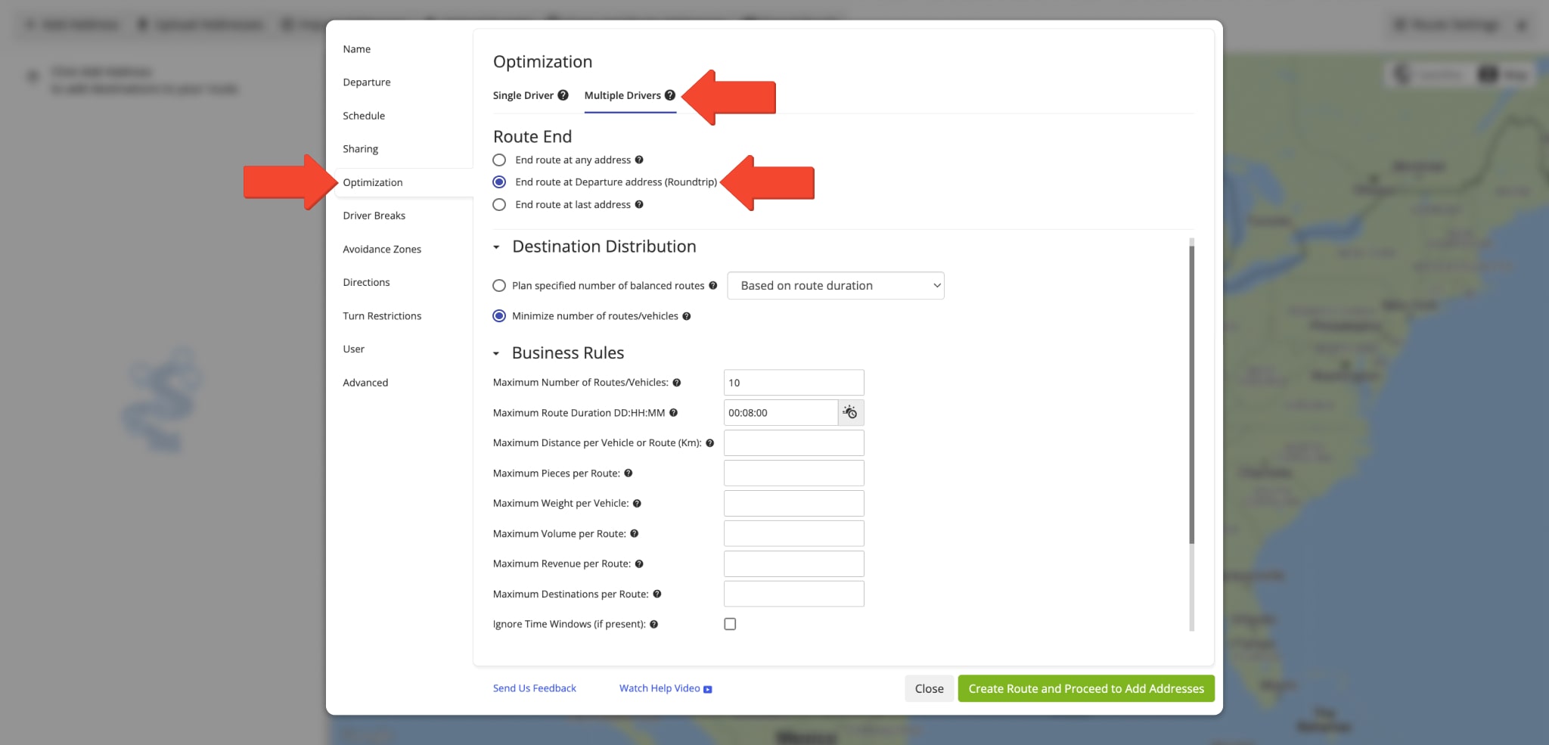
Task: Show help for Maximum Distance per Vehicle
Action: 710,443
